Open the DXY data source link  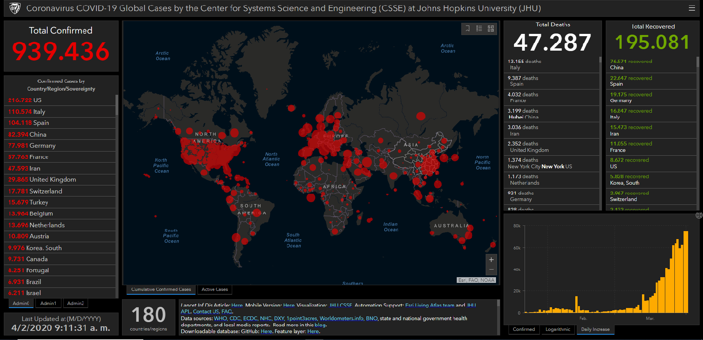tap(279, 318)
